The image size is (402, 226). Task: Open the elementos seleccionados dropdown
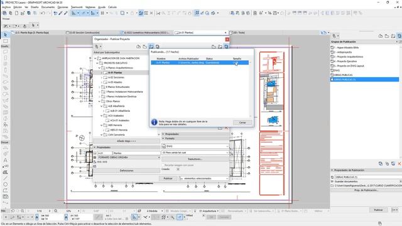(204, 178)
